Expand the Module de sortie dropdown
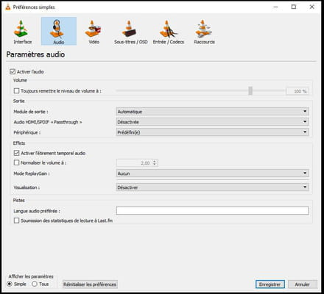The width and height of the screenshot is (324, 294). point(212,112)
